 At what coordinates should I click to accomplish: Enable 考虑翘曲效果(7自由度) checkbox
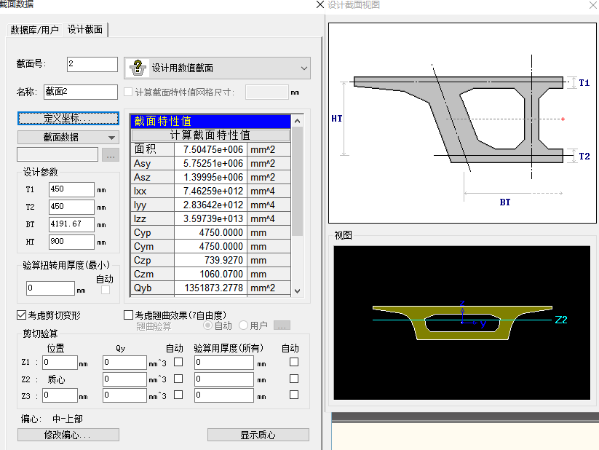coord(129,315)
